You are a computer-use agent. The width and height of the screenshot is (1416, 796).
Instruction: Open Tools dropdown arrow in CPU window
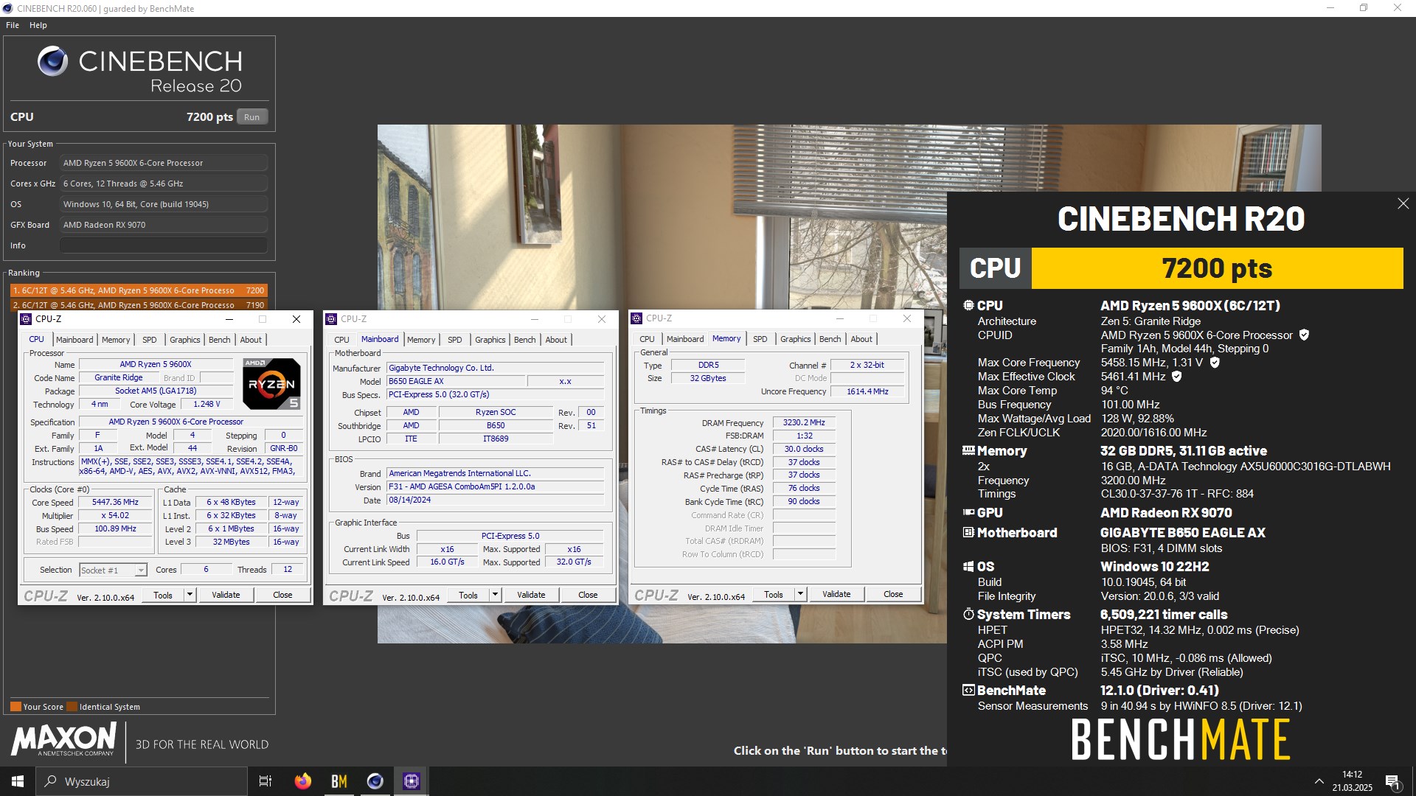click(x=190, y=595)
